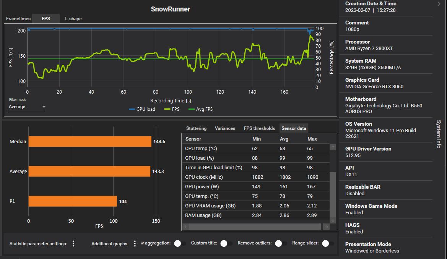The width and height of the screenshot is (447, 259).
Task: Click the Windows Game Mode Enabled value
Action: [354, 212]
